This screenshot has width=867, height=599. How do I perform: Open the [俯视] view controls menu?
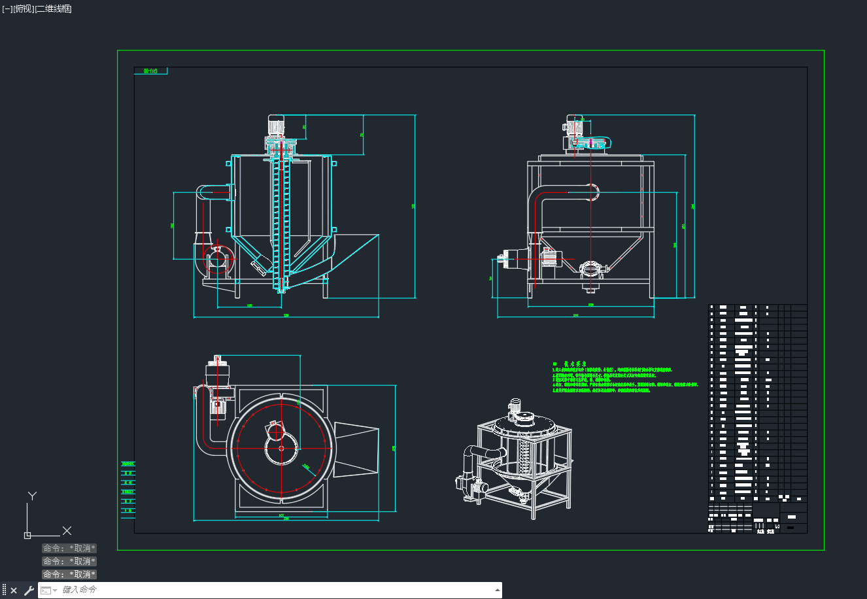[23, 9]
